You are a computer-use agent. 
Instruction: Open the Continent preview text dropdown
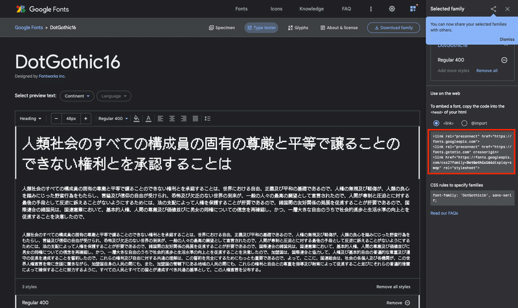coord(77,96)
